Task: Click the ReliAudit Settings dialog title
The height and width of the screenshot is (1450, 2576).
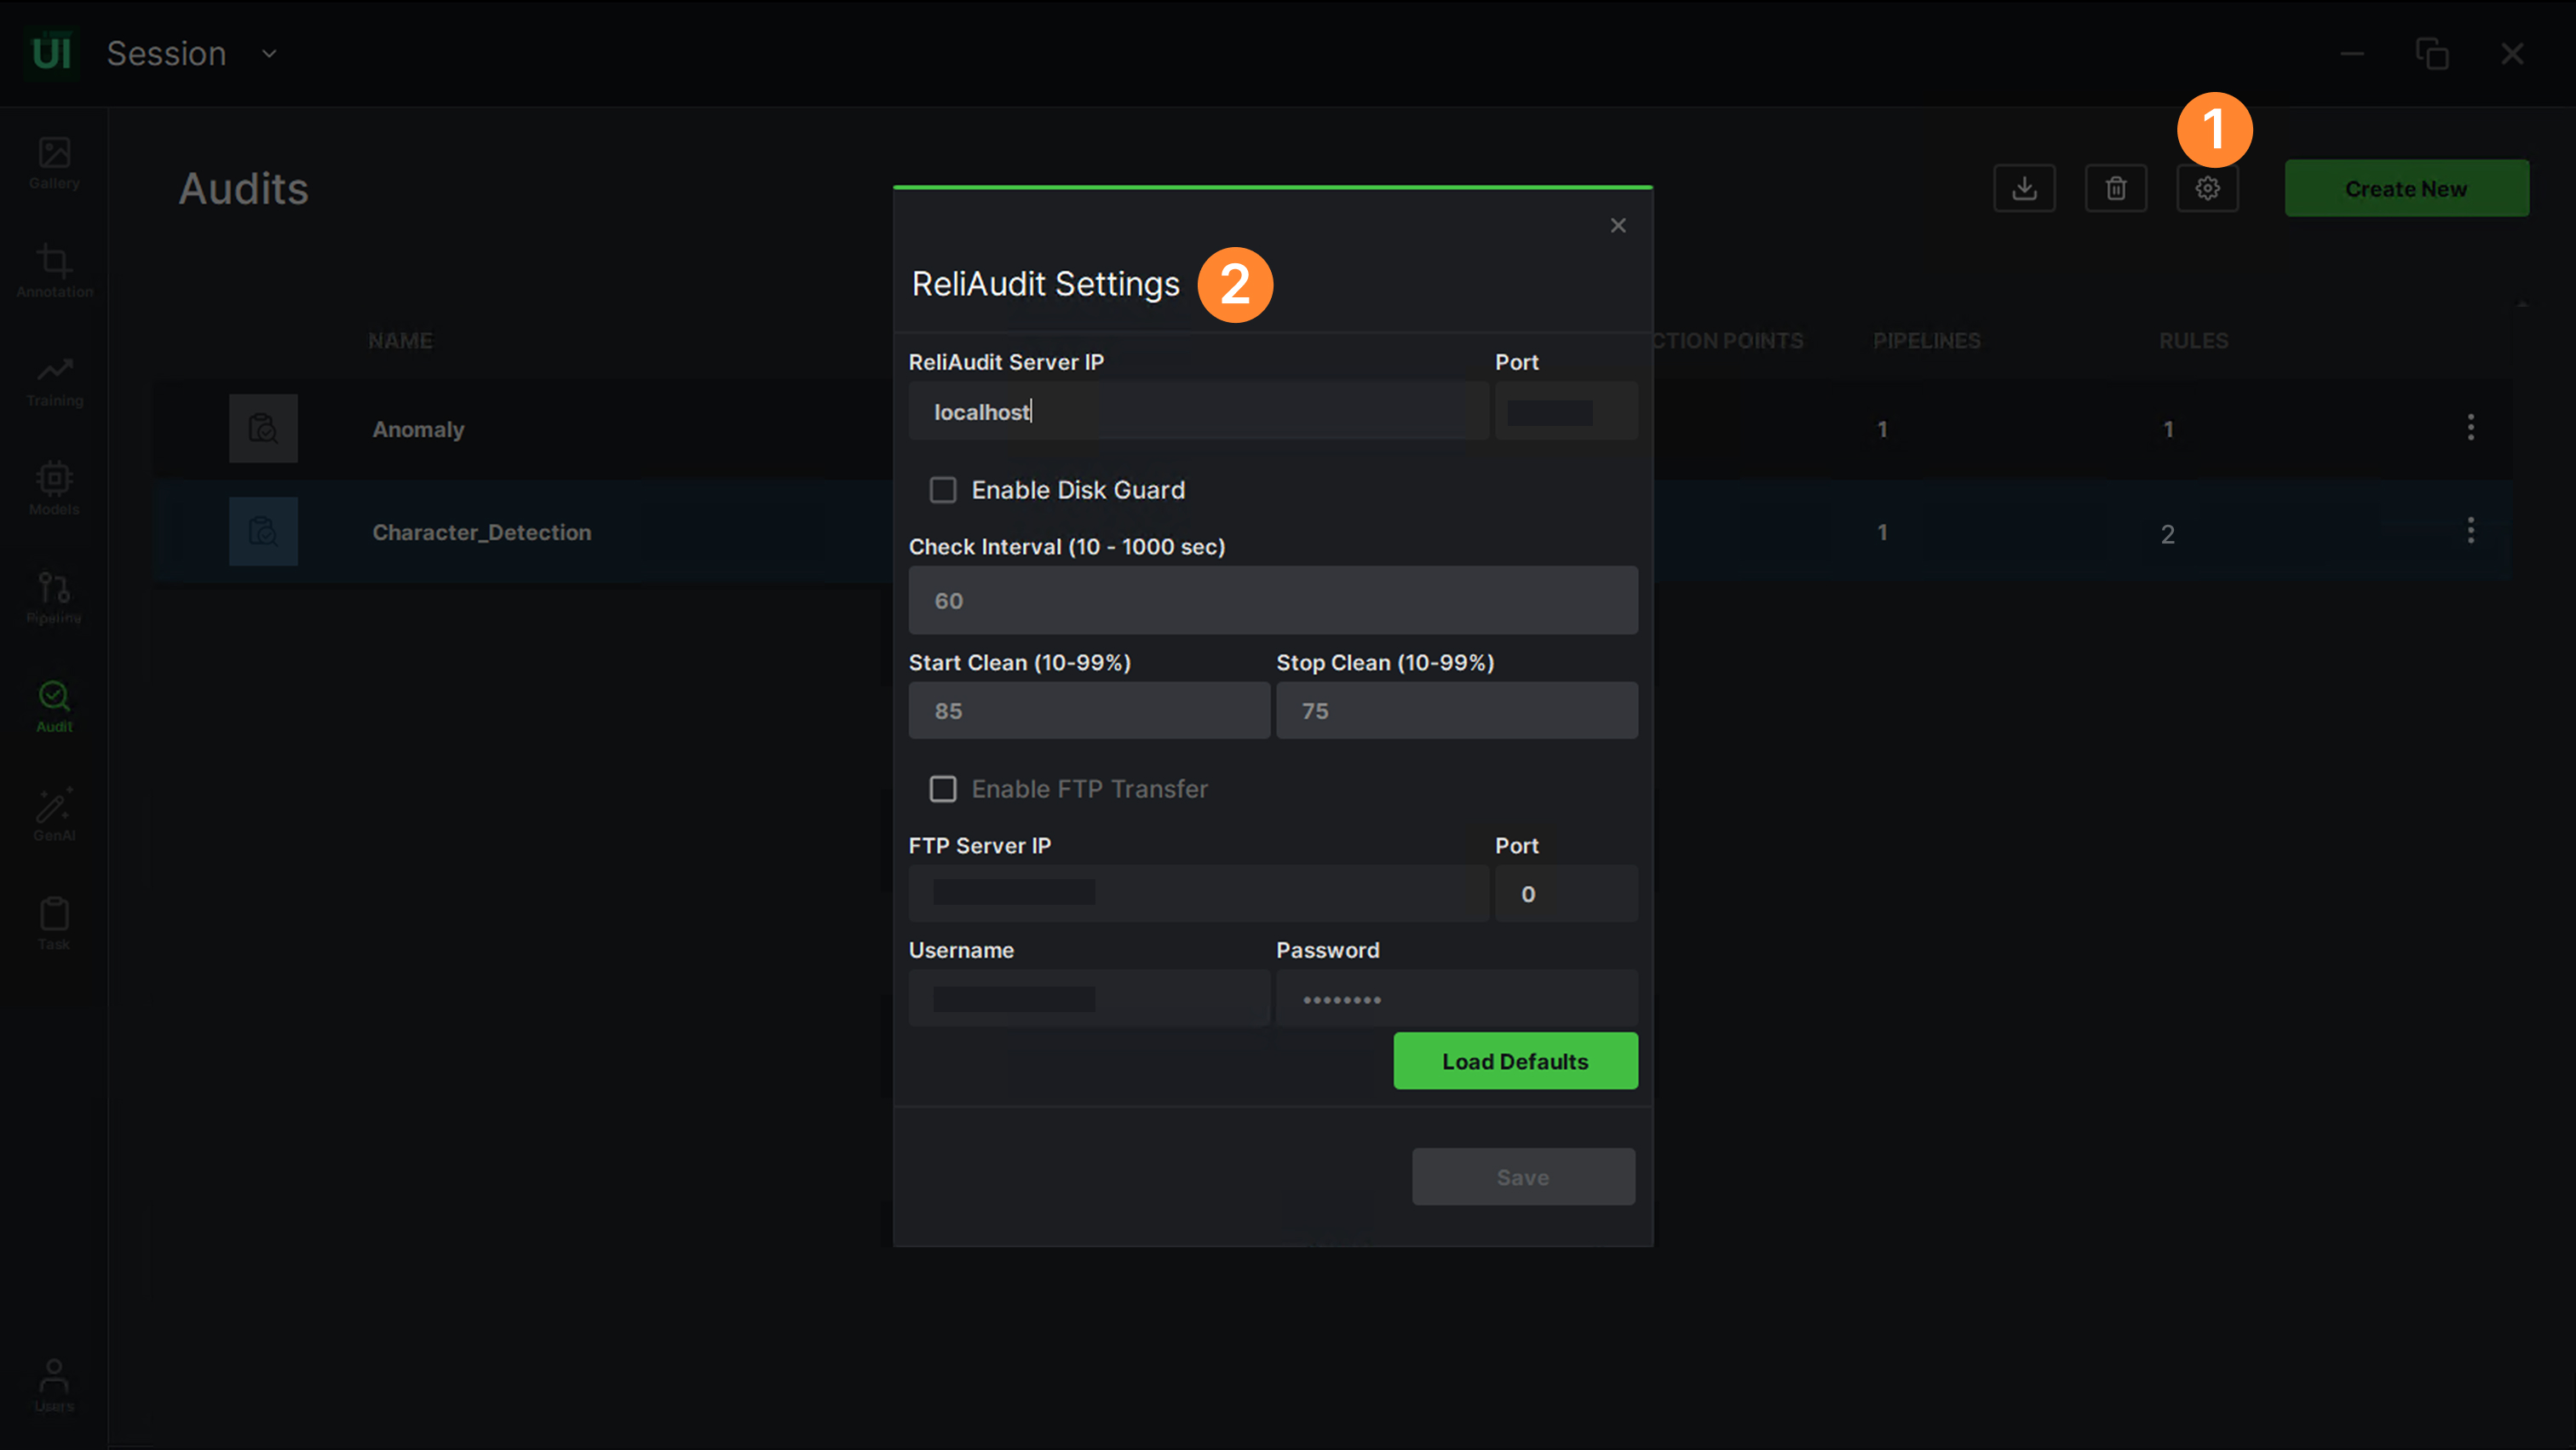Action: 1045,284
